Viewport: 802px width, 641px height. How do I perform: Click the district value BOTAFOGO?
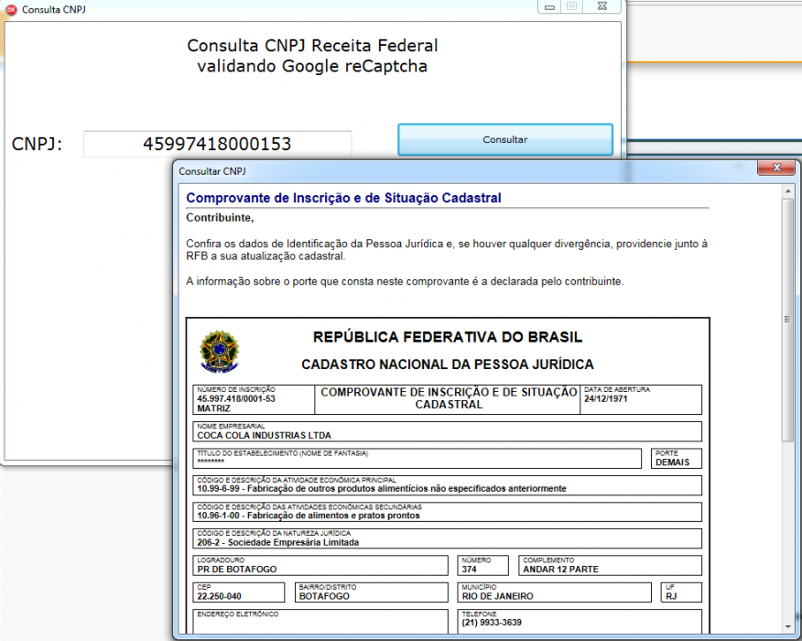pyautogui.click(x=324, y=596)
